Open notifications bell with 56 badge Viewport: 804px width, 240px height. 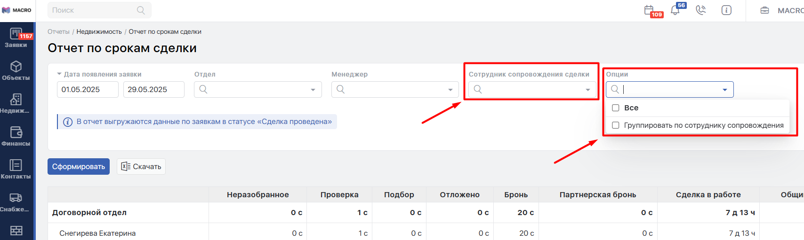click(x=675, y=10)
